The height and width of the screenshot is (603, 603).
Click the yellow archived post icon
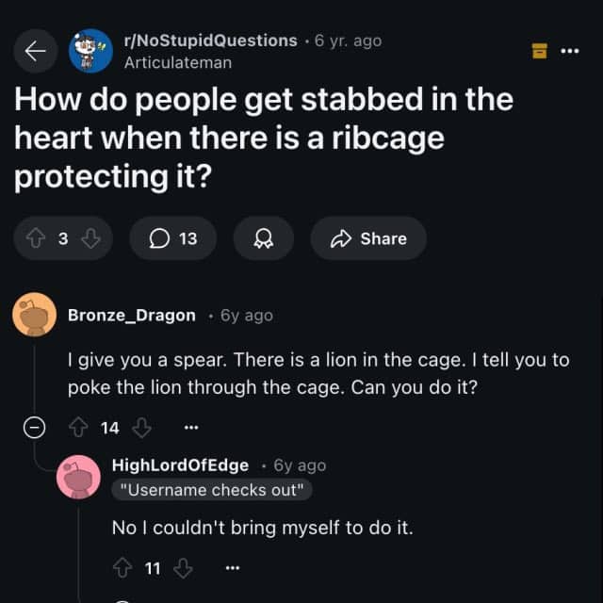click(x=539, y=51)
